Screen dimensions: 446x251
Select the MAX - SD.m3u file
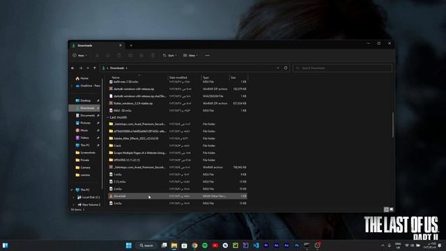(178, 110)
